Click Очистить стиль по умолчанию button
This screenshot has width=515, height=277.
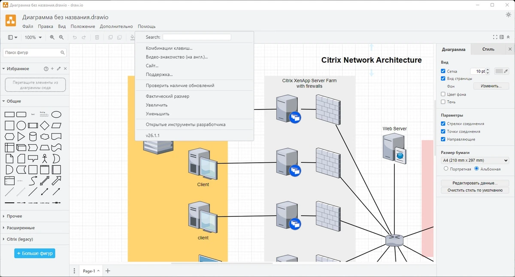pos(475,190)
